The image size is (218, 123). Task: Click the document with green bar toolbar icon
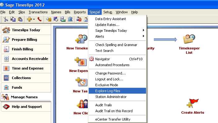pyautogui.click(x=63, y=19)
